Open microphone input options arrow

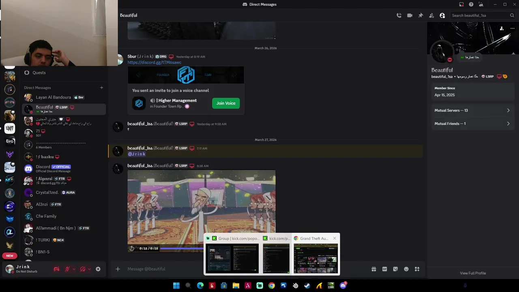point(73,269)
